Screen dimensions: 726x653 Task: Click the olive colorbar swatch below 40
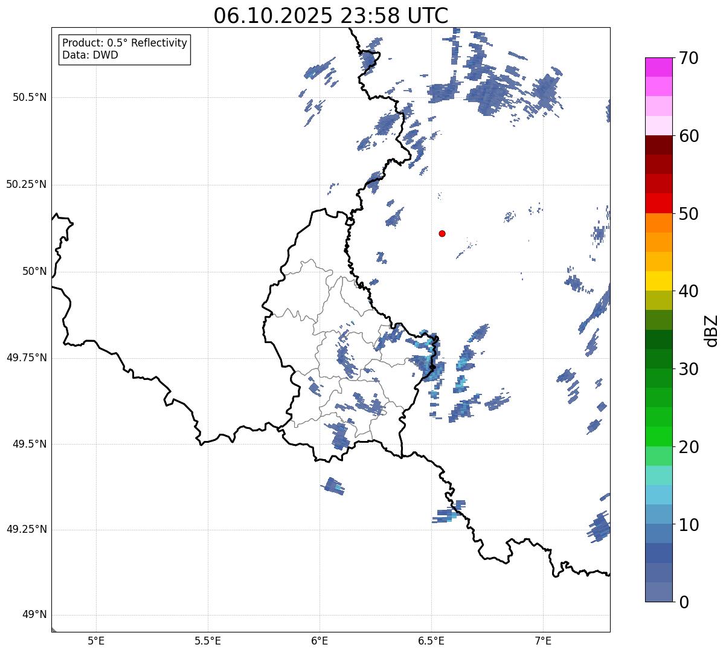(659, 300)
